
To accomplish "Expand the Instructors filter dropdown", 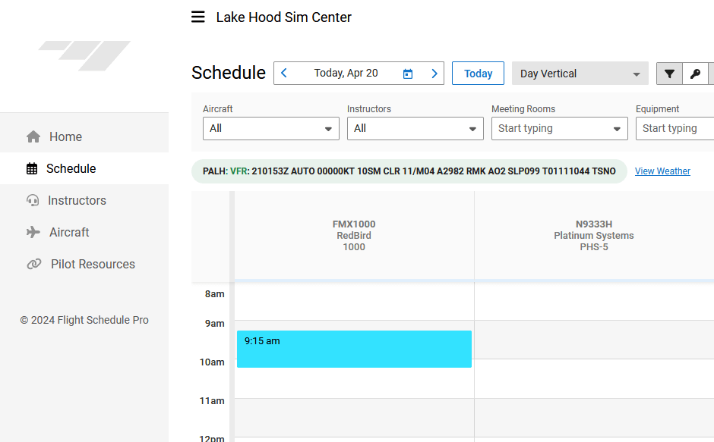I will [x=415, y=129].
